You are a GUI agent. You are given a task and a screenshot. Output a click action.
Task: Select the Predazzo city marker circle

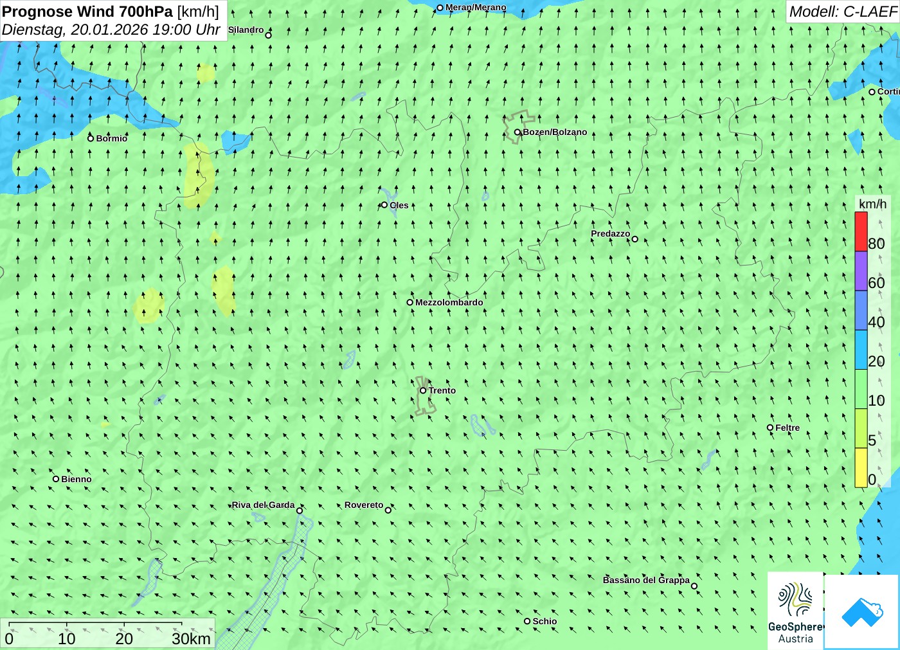635,239
